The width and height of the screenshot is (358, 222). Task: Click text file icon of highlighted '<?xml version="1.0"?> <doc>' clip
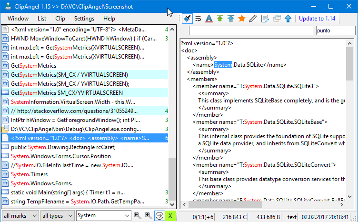tap(5, 138)
